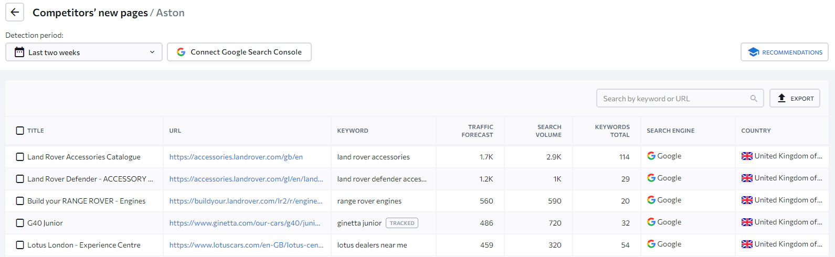Image resolution: width=835 pixels, height=257 pixels.
Task: Select the title 'Land Rover Accessories Catalogue'
Action: tap(84, 157)
